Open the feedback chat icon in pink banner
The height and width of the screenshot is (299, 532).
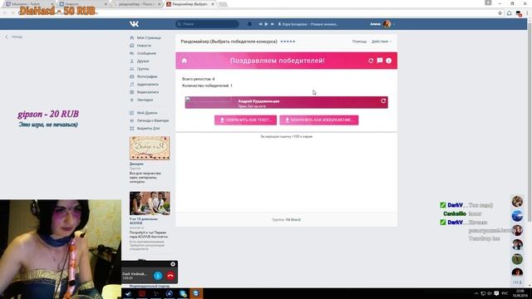[380, 61]
